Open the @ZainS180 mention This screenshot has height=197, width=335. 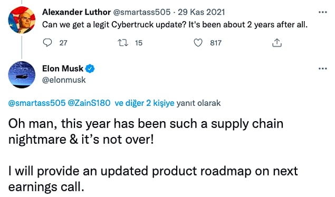point(89,103)
